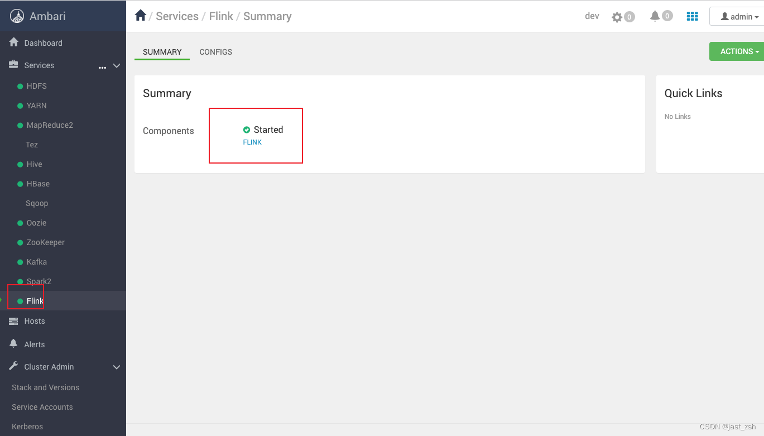Viewport: 764px width, 436px height.
Task: Click the Ambari logo icon
Action: [18, 16]
